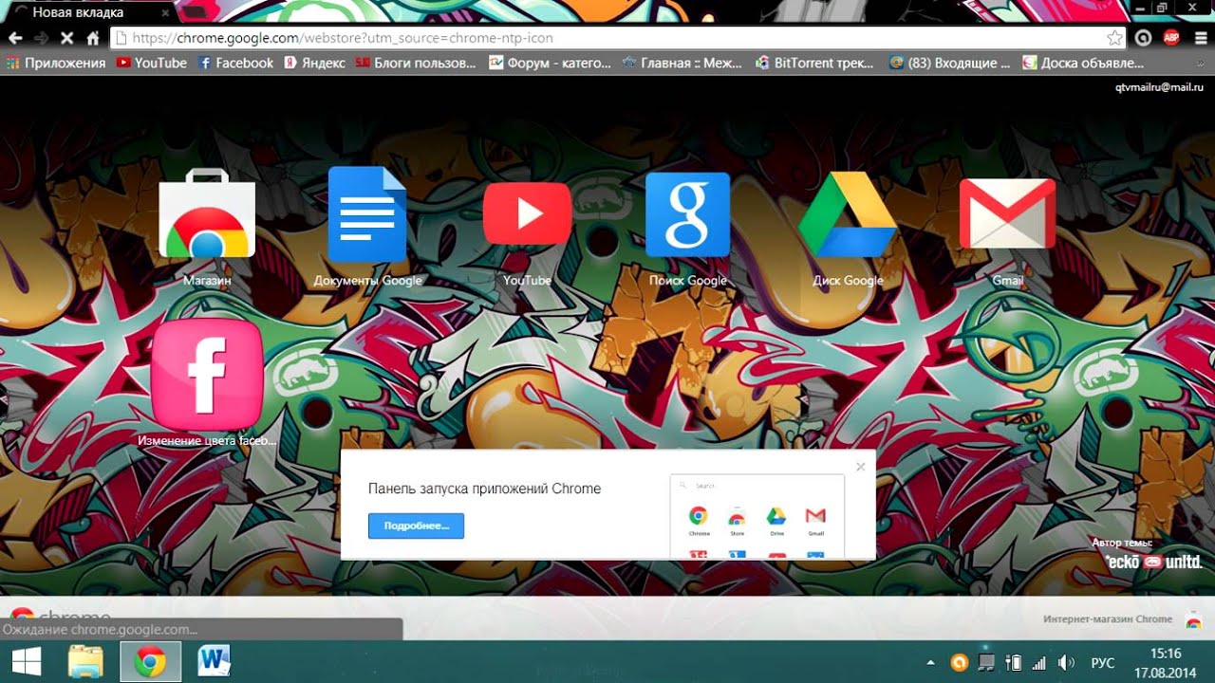Open Microsoft Word from the taskbar
The width and height of the screenshot is (1215, 683).
coord(214,661)
